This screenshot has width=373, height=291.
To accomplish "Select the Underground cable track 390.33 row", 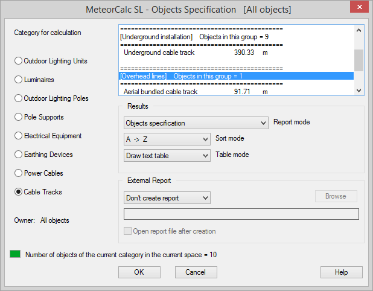I will click(x=236, y=53).
